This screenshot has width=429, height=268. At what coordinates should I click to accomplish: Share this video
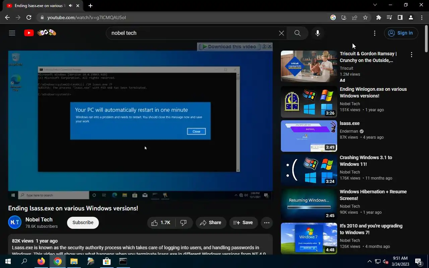211,222
